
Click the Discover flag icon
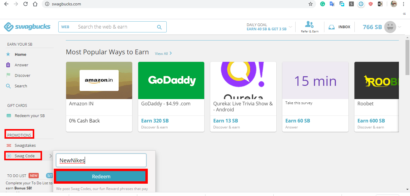point(8,75)
